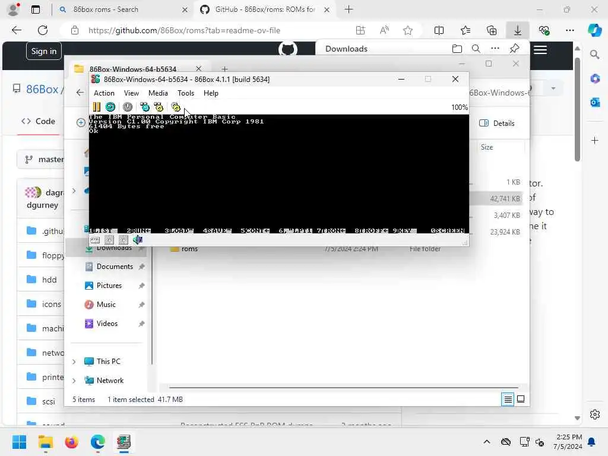
Task: Open the Tools menu in 86Box
Action: click(x=186, y=93)
